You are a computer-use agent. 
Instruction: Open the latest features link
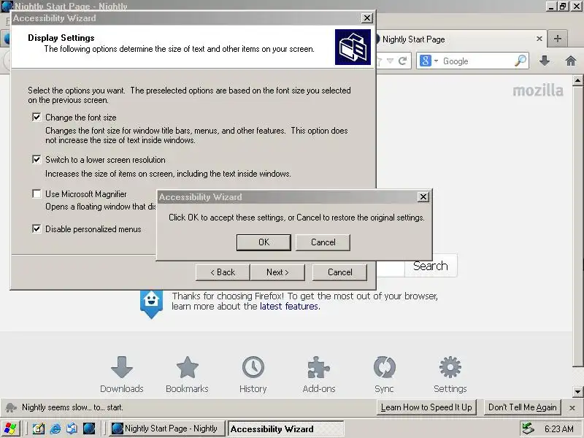click(x=289, y=306)
